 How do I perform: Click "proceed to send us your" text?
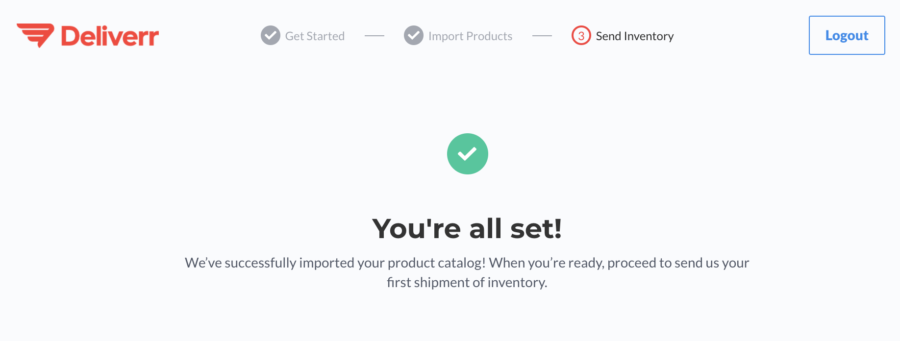[x=678, y=263]
